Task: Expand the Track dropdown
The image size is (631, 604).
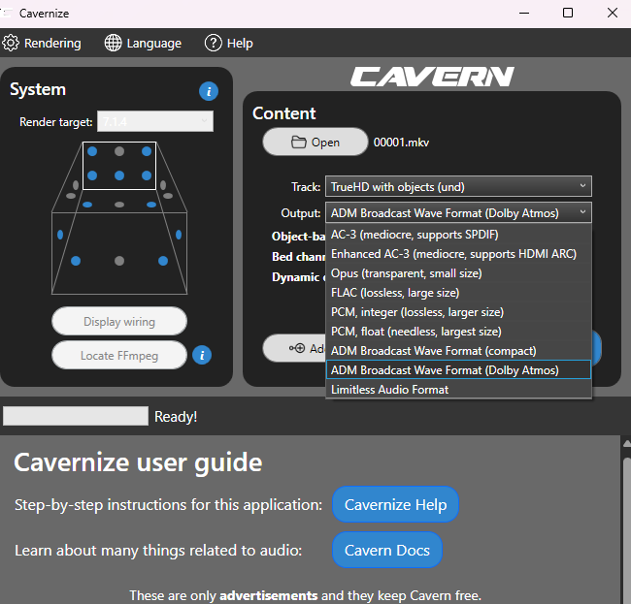Action: pyautogui.click(x=458, y=186)
